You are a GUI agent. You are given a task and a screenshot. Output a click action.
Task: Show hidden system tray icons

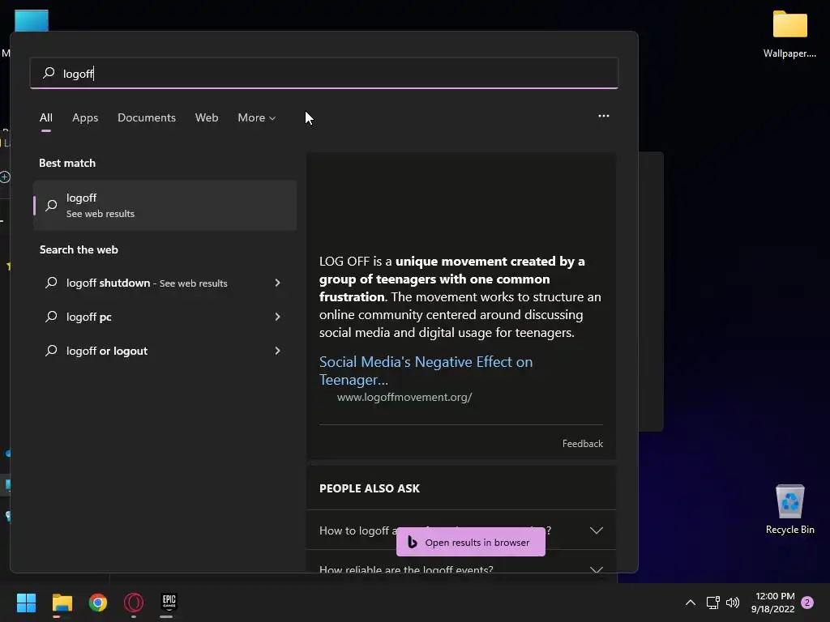tap(691, 603)
